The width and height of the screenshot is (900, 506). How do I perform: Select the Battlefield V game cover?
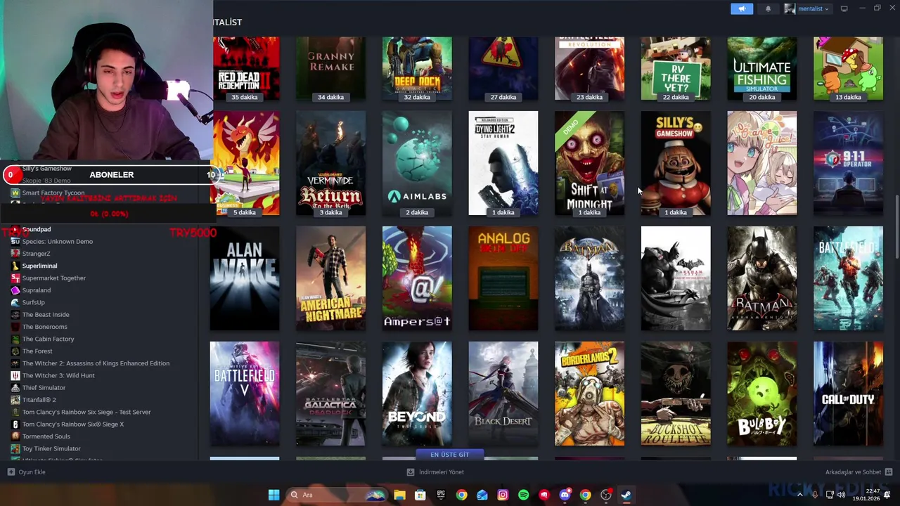pyautogui.click(x=245, y=394)
